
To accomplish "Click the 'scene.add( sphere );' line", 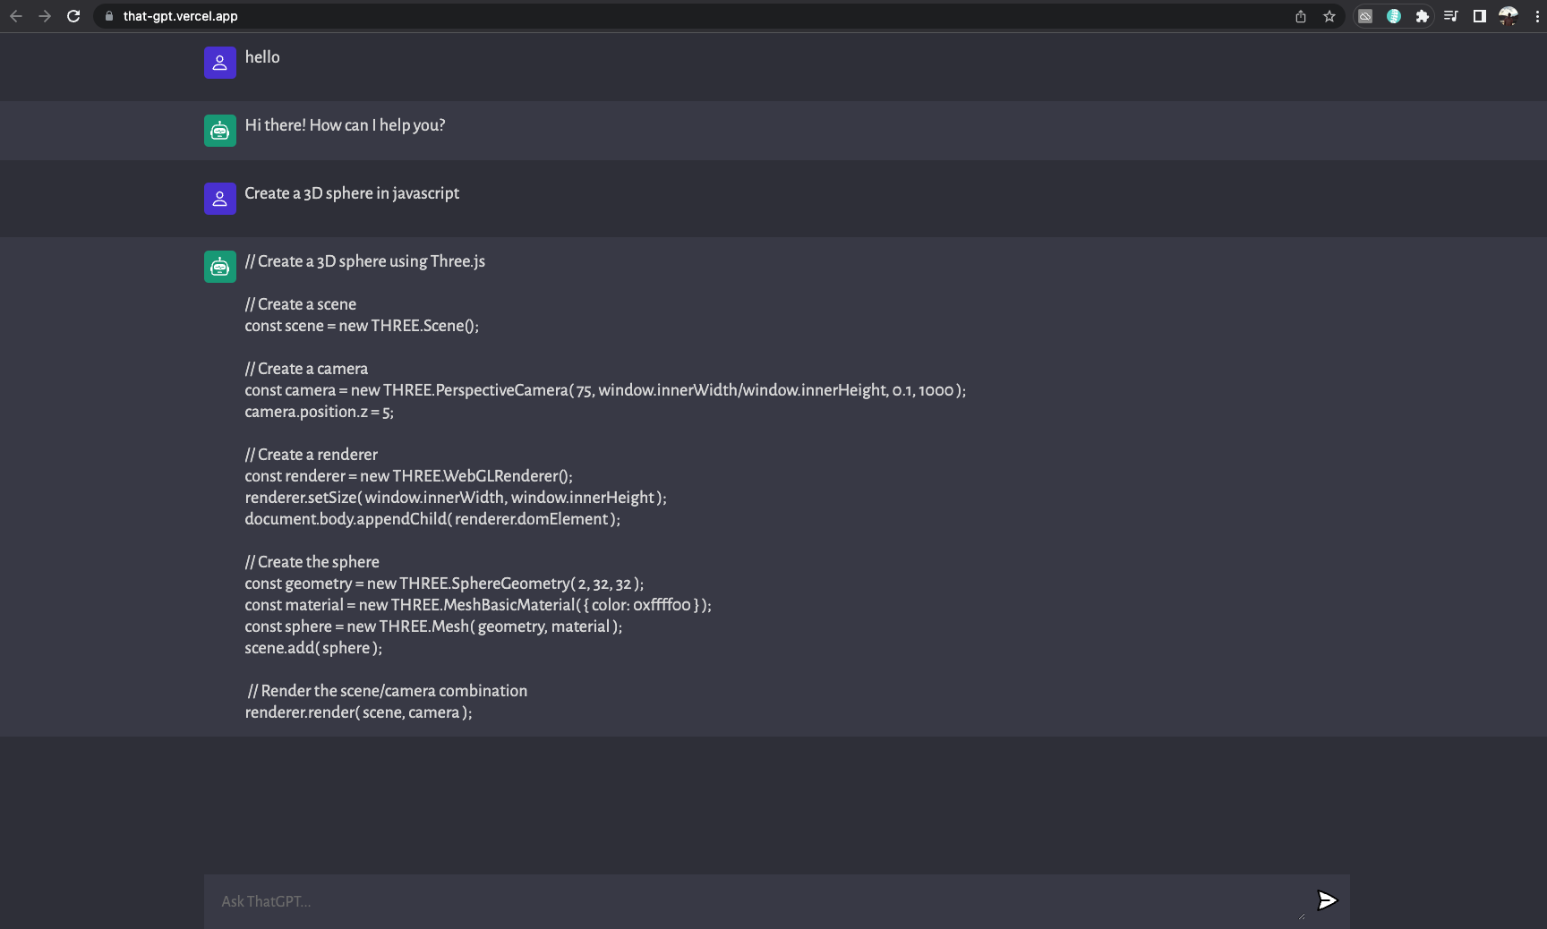I will (313, 648).
